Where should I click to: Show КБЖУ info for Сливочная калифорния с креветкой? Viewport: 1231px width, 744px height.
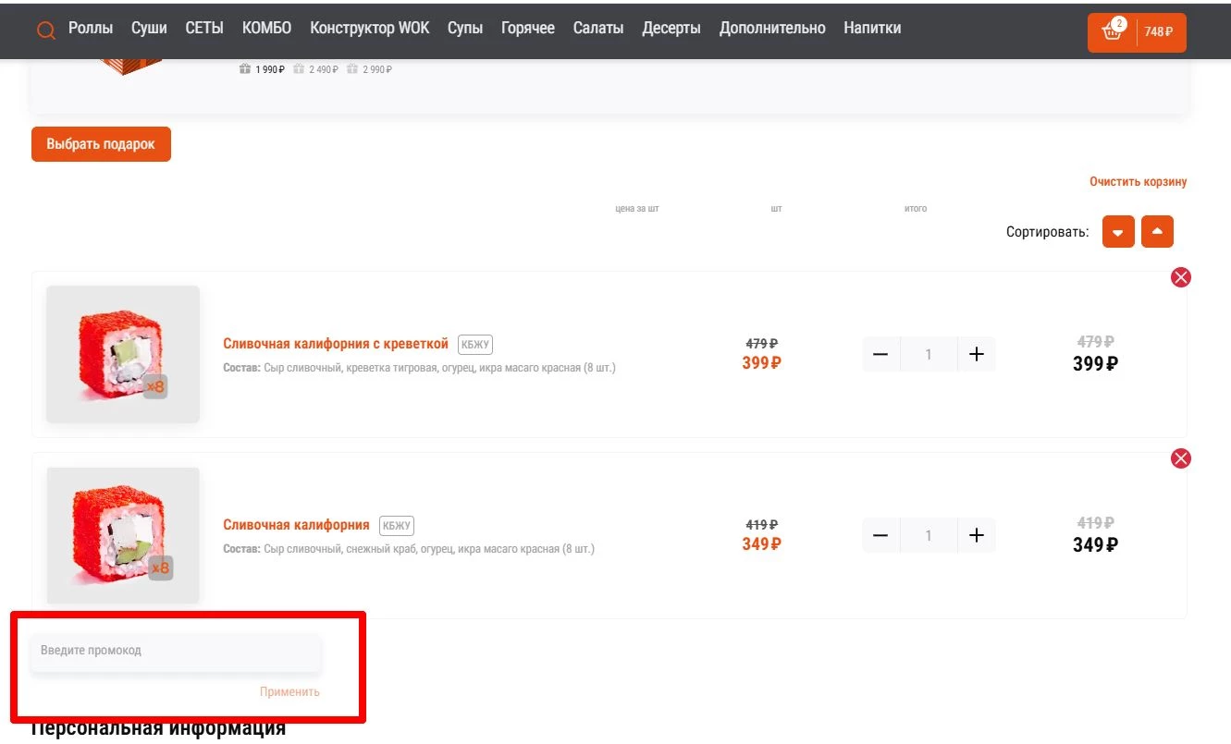[x=475, y=345]
